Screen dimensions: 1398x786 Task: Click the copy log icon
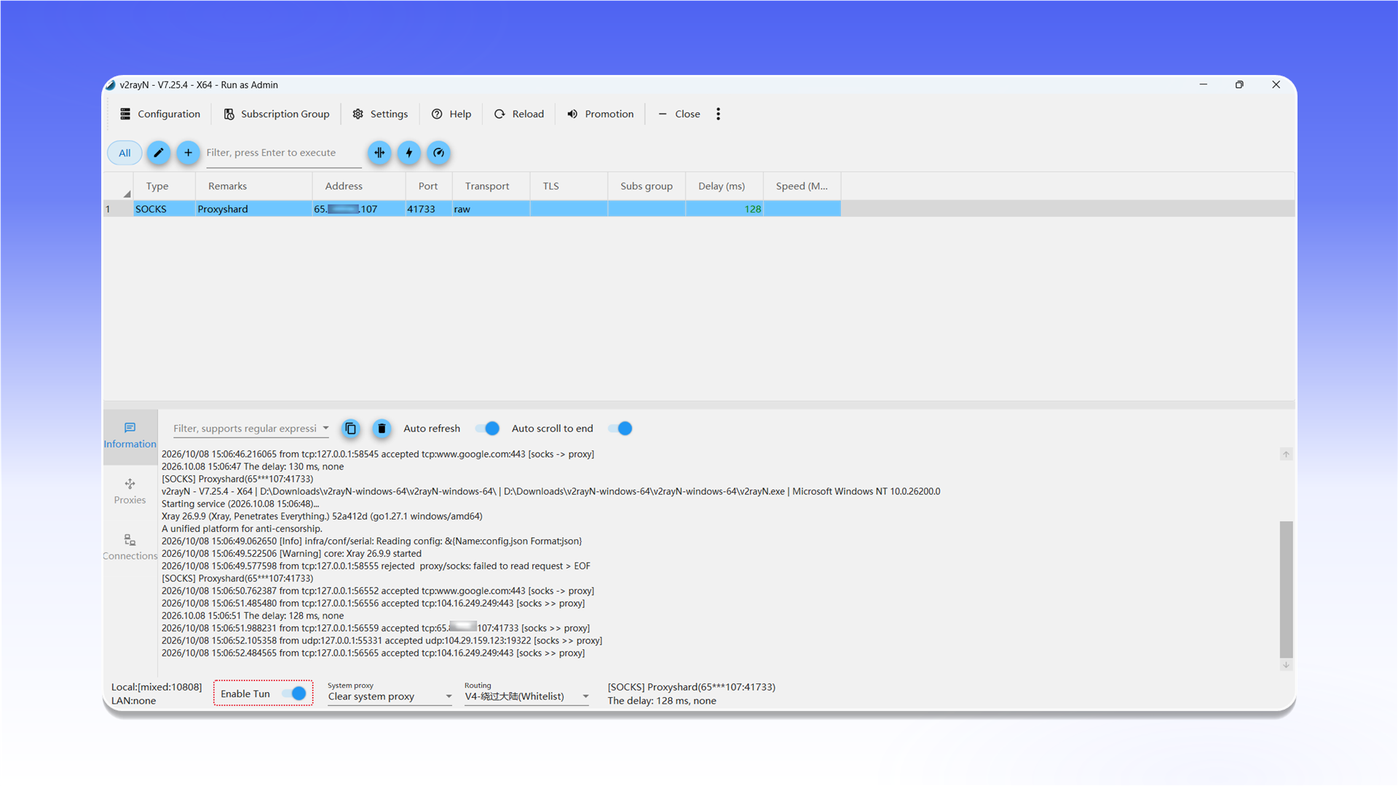(351, 429)
